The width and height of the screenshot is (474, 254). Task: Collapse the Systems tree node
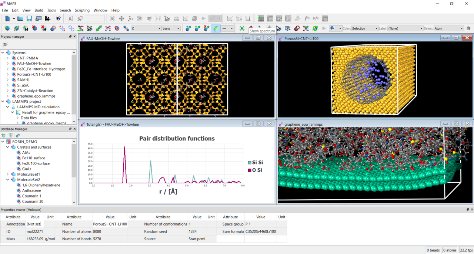tap(3, 53)
